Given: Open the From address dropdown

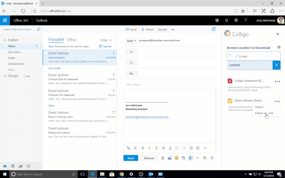Looking at the screenshot, I should [131, 41].
